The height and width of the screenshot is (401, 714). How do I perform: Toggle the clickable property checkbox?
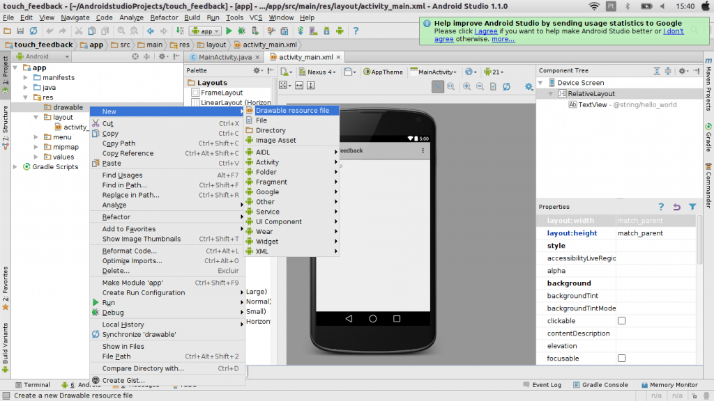tap(622, 321)
